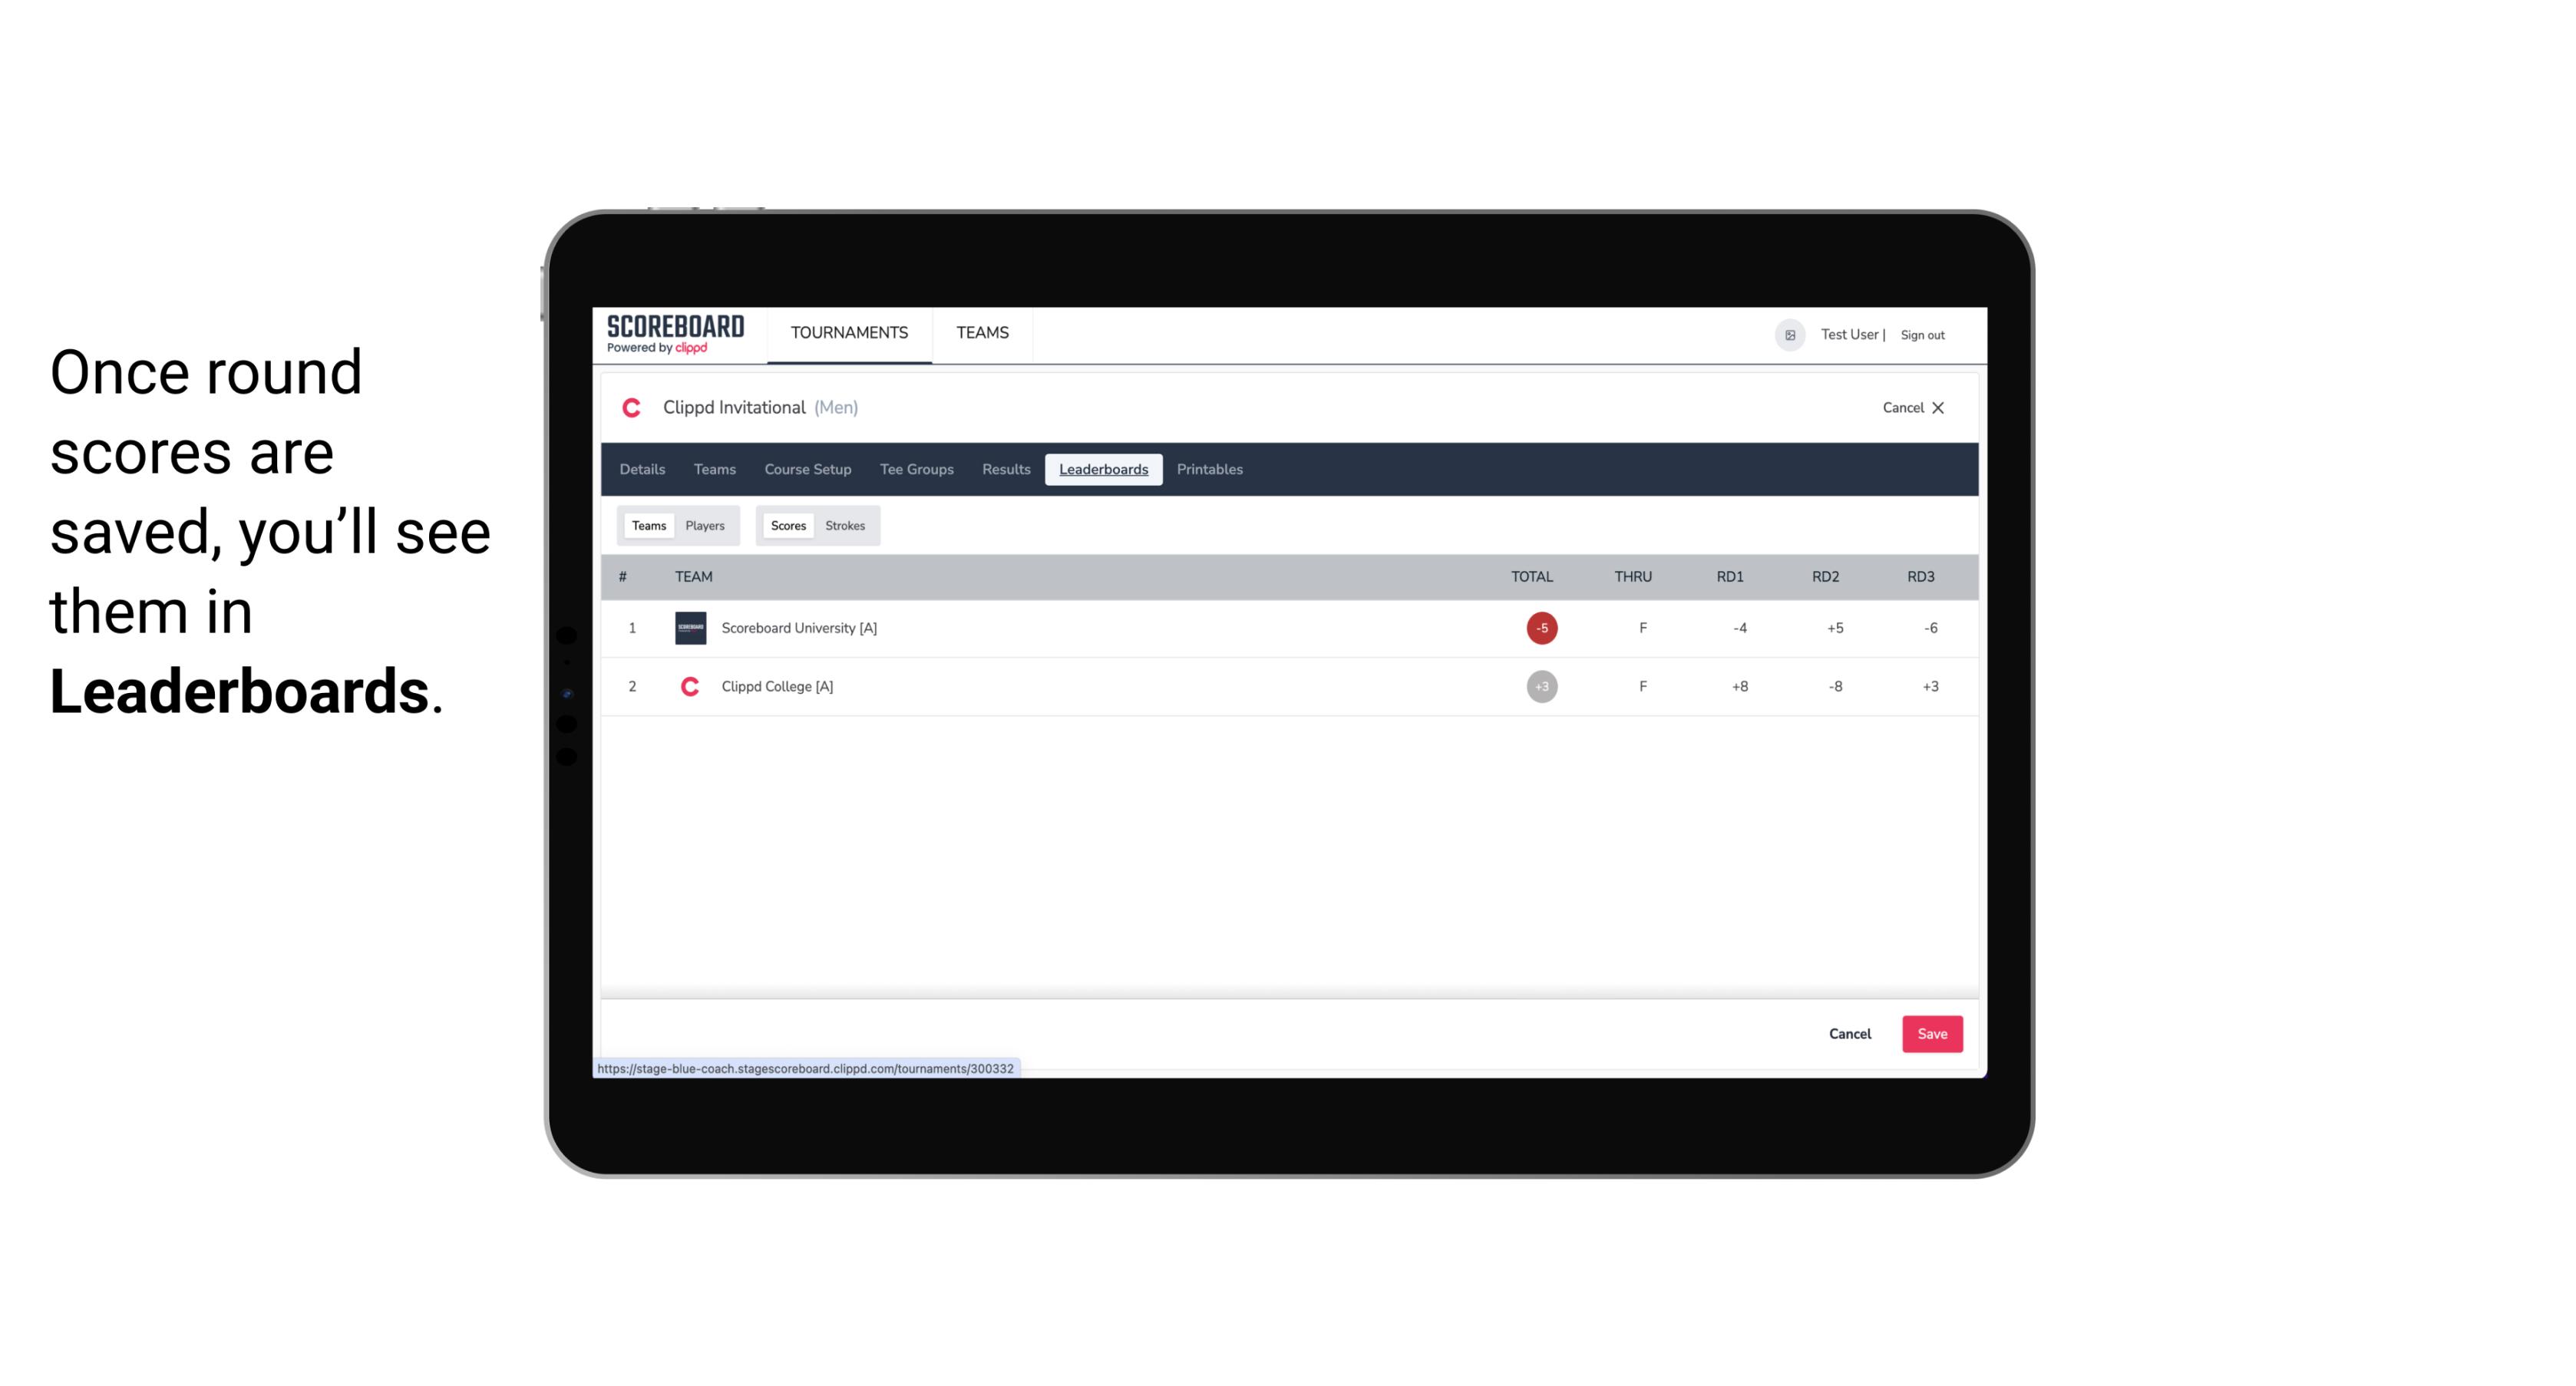This screenshot has width=2576, height=1386.
Task: Click the Save button
Action: [1929, 1033]
